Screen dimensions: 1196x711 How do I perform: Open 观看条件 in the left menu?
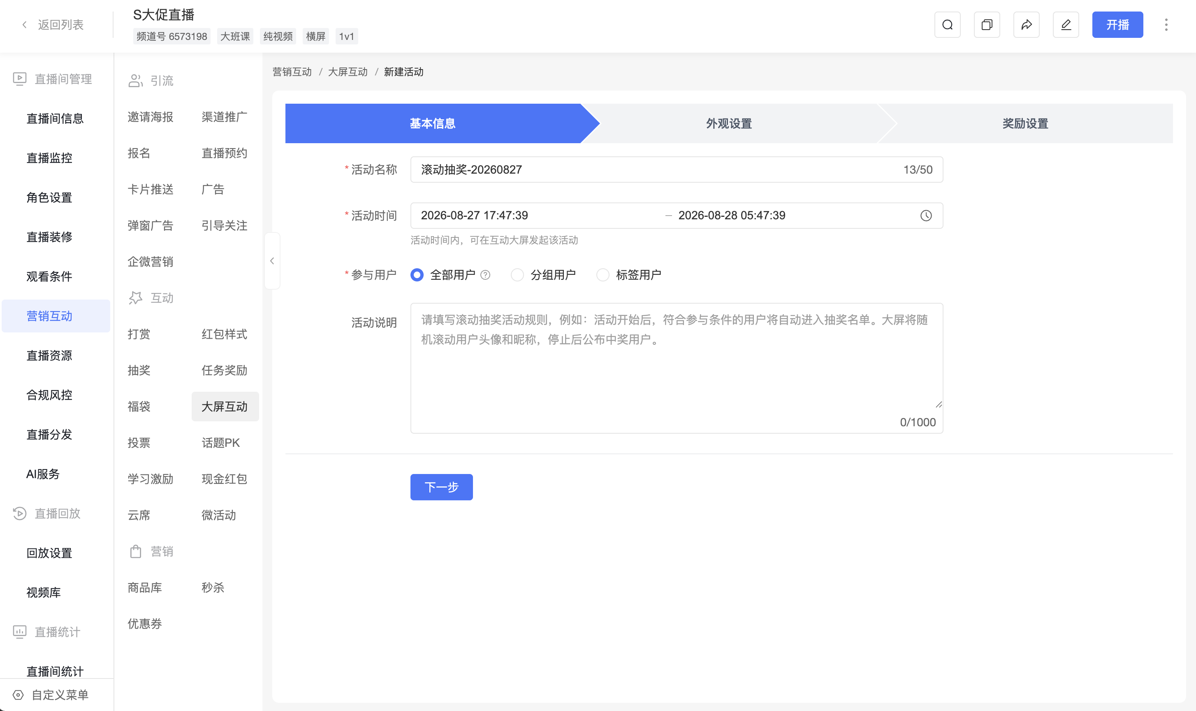coord(49,276)
